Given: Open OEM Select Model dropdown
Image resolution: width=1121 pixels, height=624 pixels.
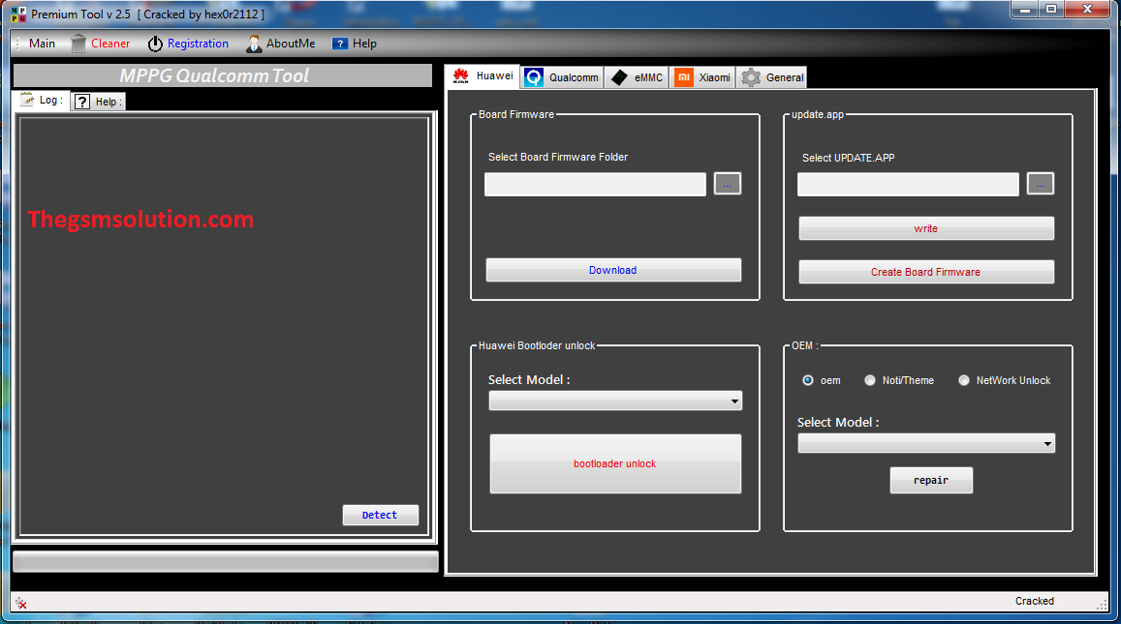Looking at the screenshot, I should 926,443.
